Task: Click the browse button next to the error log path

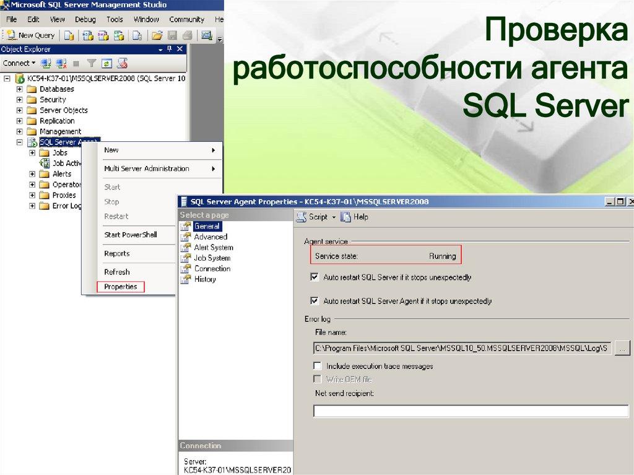Action: point(622,348)
